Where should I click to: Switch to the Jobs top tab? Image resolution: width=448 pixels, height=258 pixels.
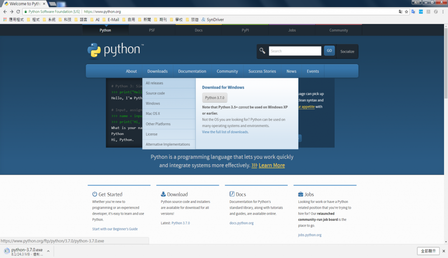coord(292,30)
